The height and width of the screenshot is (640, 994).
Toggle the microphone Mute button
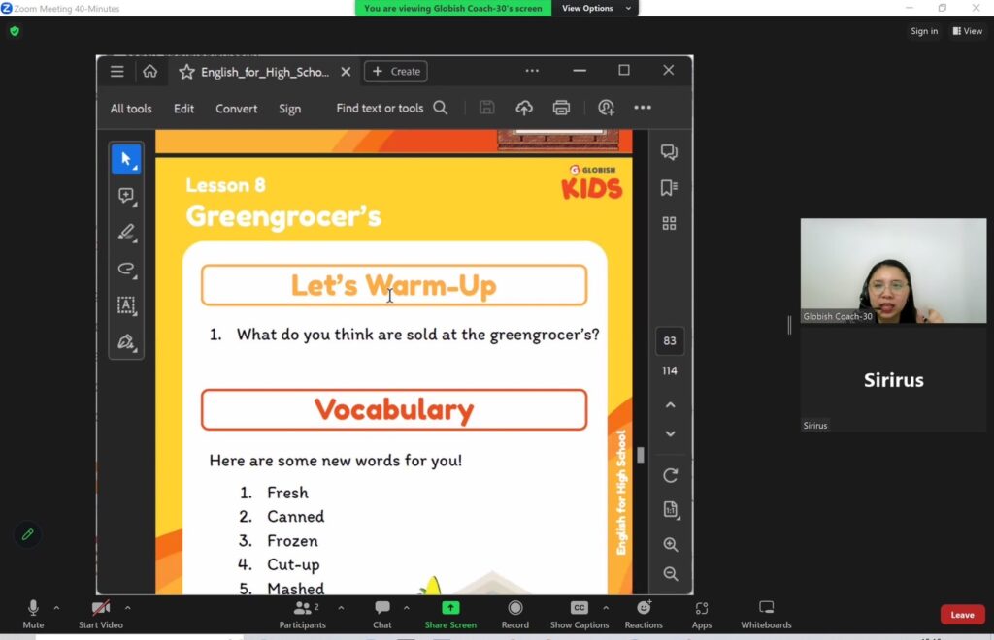(x=33, y=613)
